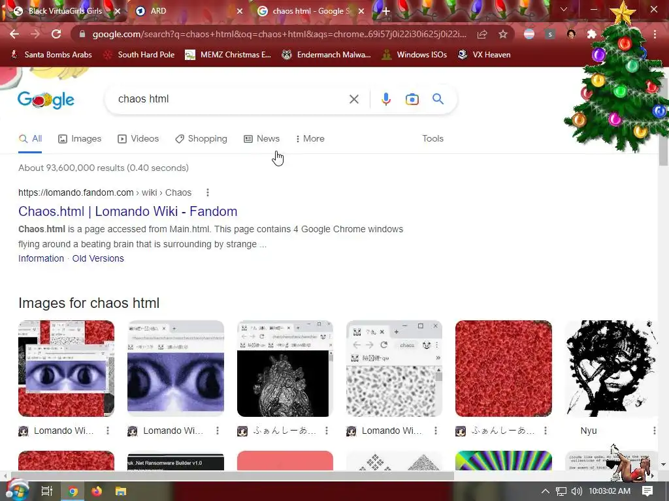Open options for first Lomando Wi... image
Image resolution: width=669 pixels, height=501 pixels.
[108, 431]
